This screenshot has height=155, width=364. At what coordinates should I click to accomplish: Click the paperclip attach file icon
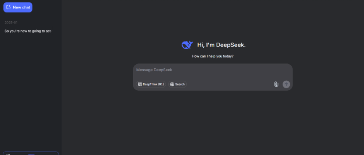[276, 84]
